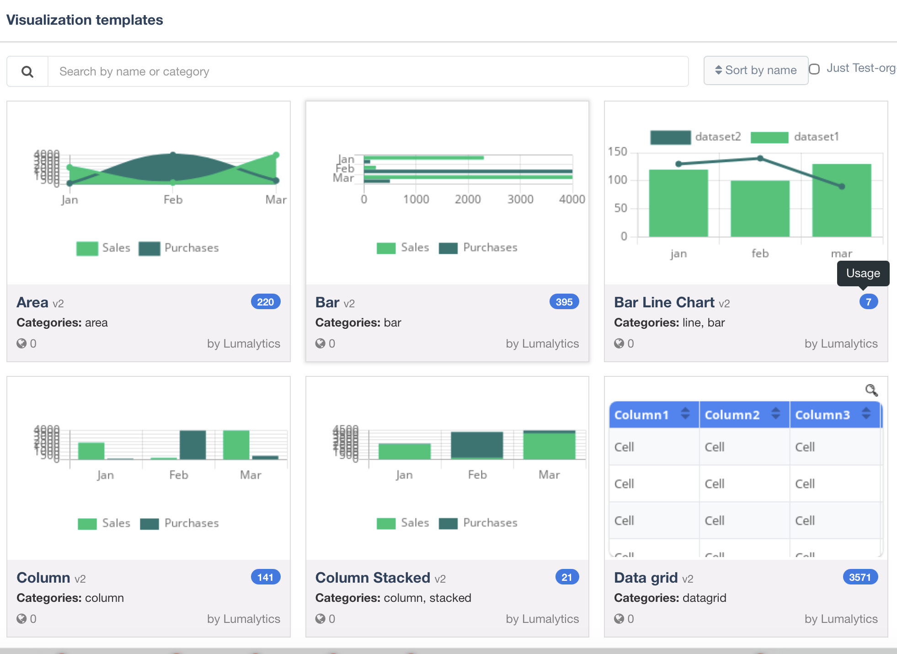The height and width of the screenshot is (654, 897).
Task: Click the data grid preview search icon
Action: (871, 390)
